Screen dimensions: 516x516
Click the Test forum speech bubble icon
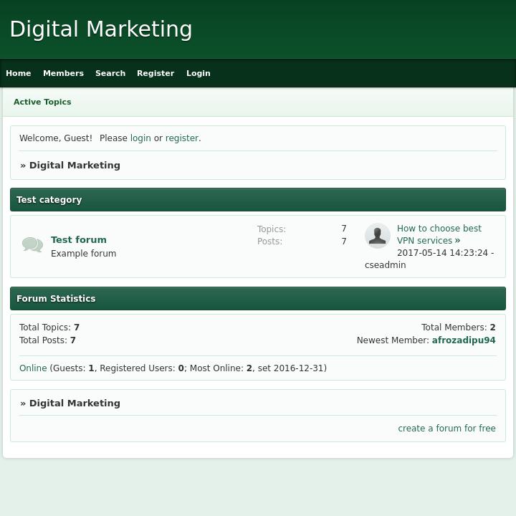(32, 245)
